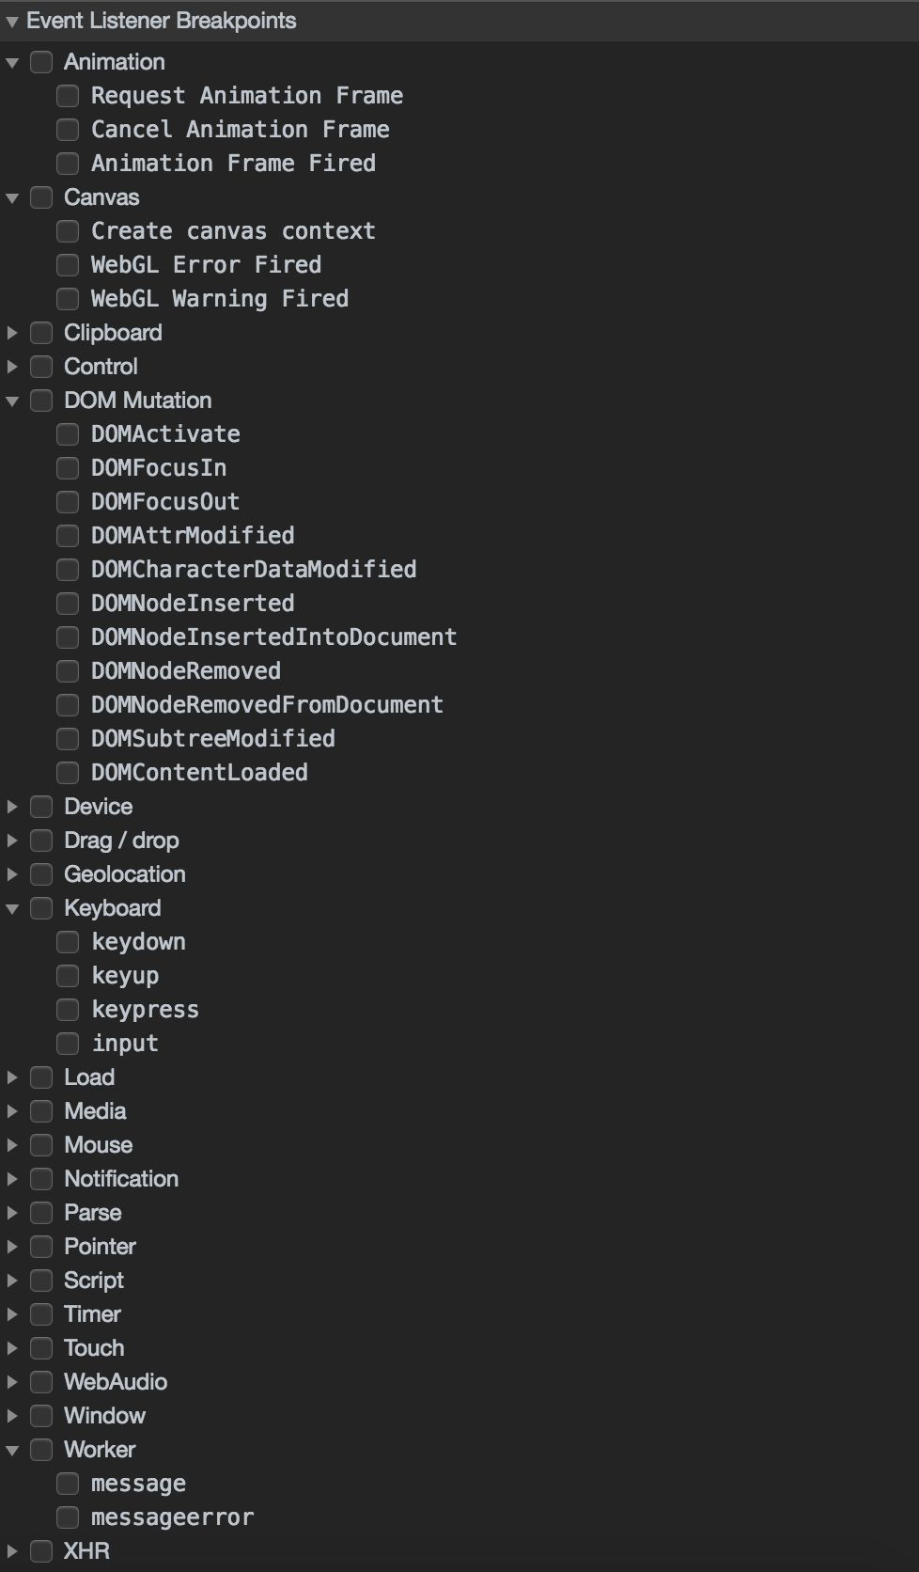The width and height of the screenshot is (919, 1572).
Task: Toggle the DOMContentLoaded breakpoint checkbox
Action: click(x=68, y=773)
